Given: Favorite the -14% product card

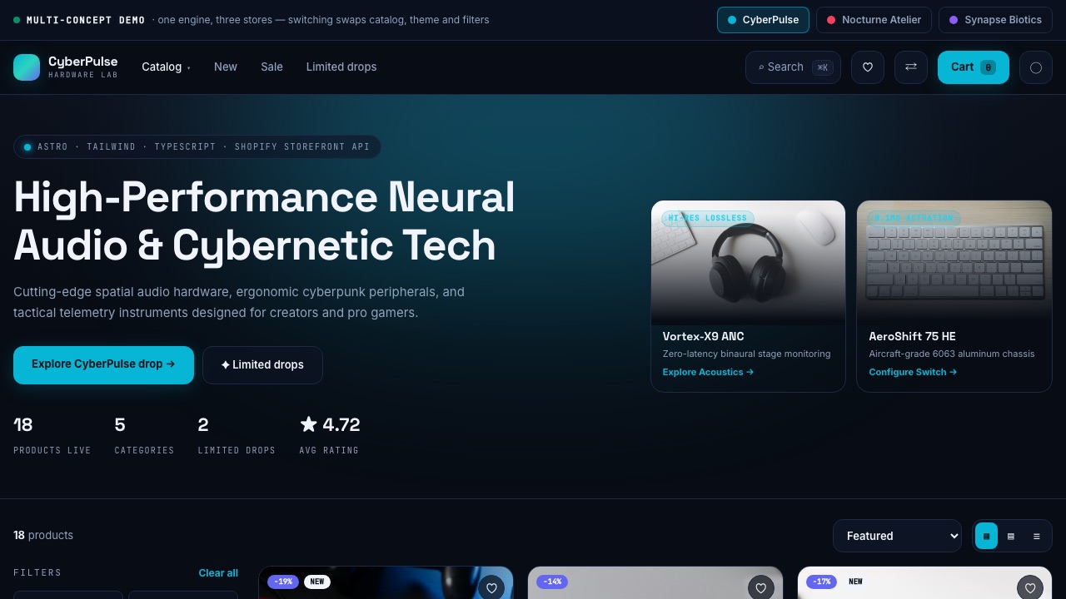Looking at the screenshot, I should 760,588.
